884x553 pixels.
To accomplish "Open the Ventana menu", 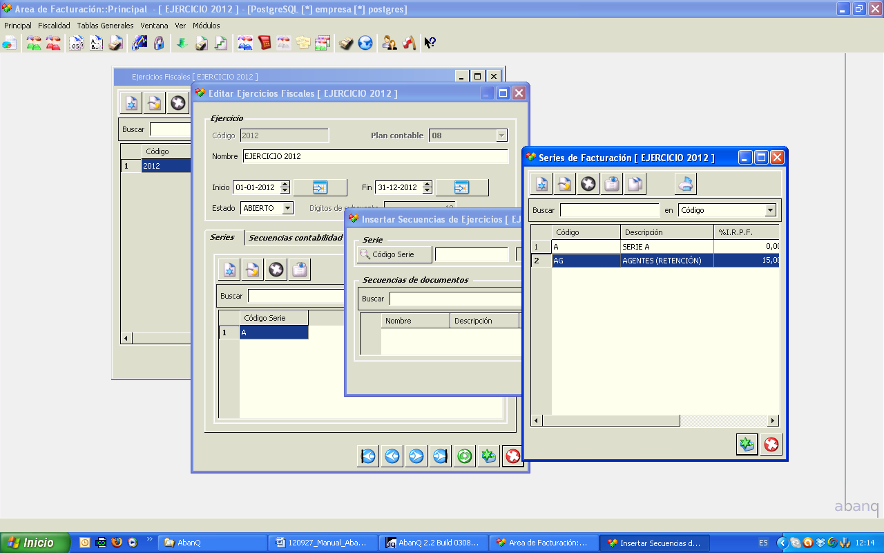I will tap(154, 26).
